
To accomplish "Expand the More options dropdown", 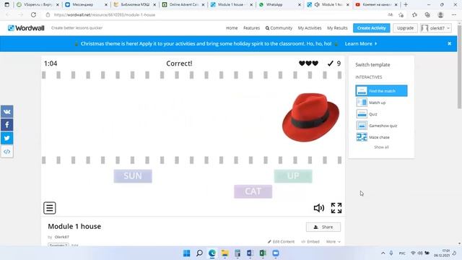I will pos(334,241).
